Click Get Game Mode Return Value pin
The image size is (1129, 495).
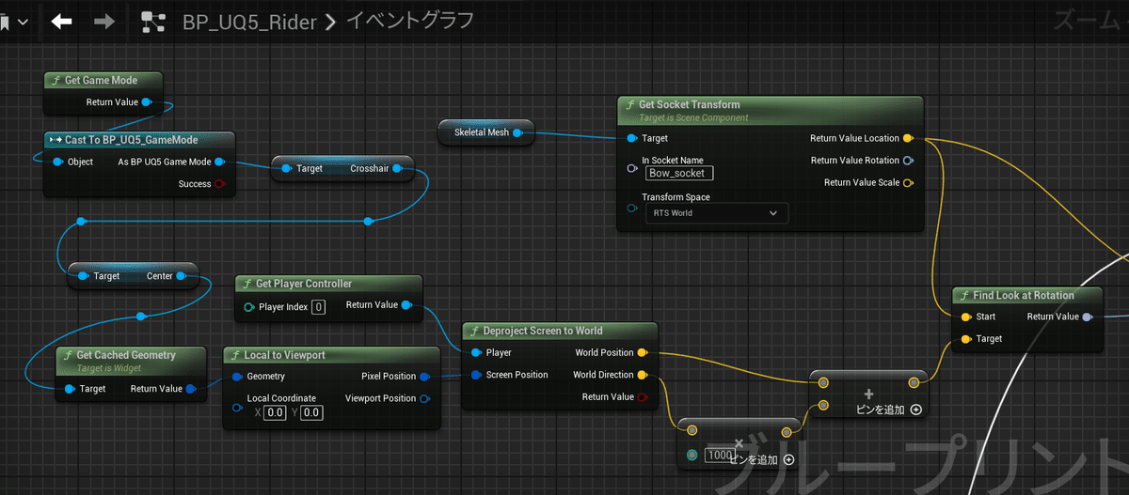[146, 102]
